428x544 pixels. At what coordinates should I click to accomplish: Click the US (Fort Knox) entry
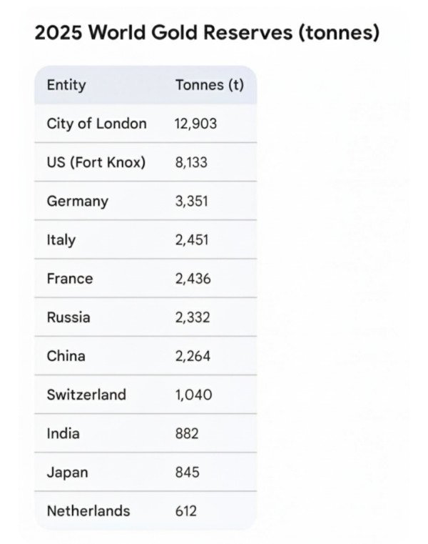click(x=96, y=162)
